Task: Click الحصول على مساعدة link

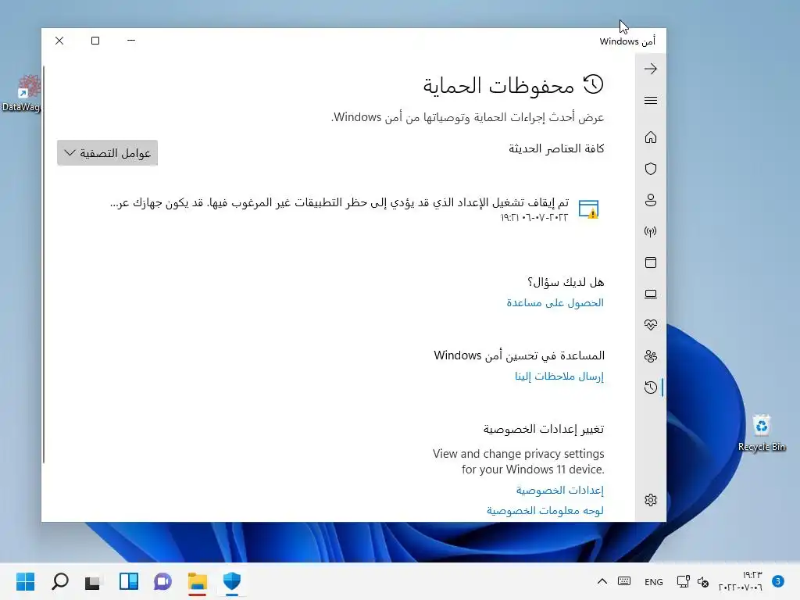Action: (x=555, y=303)
